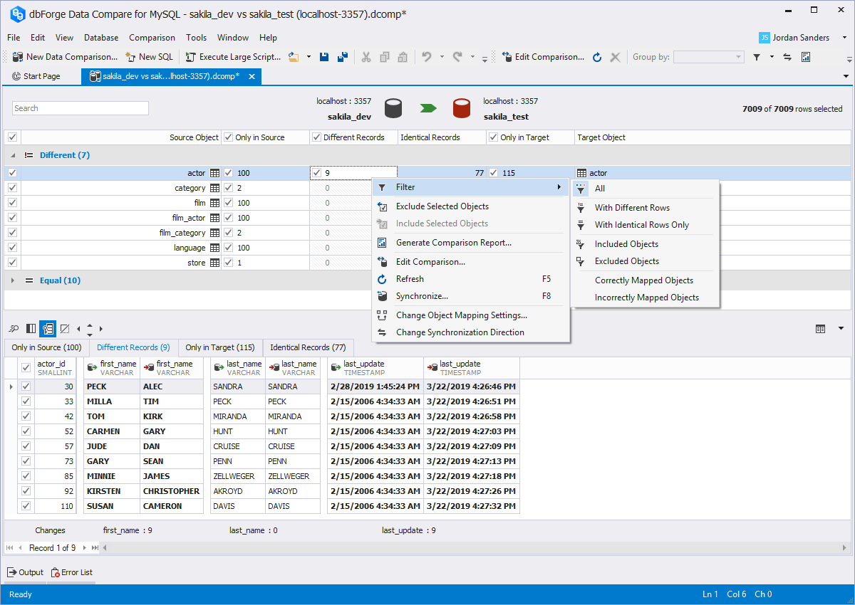Open the Tools menu
This screenshot has width=855, height=605.
(x=197, y=38)
